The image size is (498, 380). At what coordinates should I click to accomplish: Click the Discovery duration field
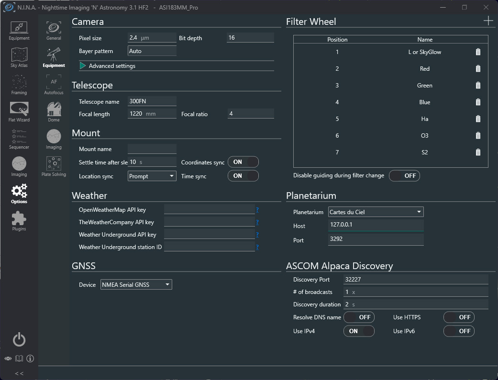(x=416, y=304)
